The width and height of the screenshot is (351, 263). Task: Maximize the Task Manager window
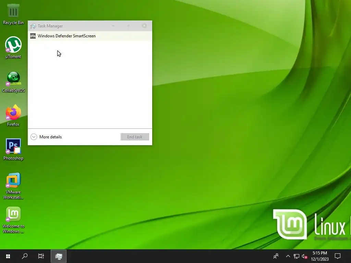(x=129, y=26)
